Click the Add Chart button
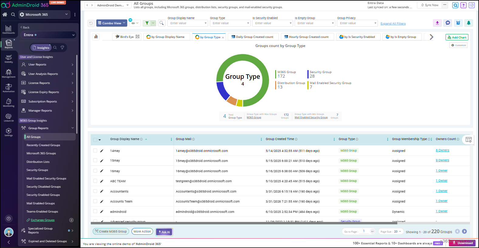The image size is (479, 248). [457, 37]
